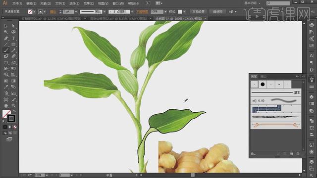
Task: Select the Mesh tool
Action: pos(6,81)
